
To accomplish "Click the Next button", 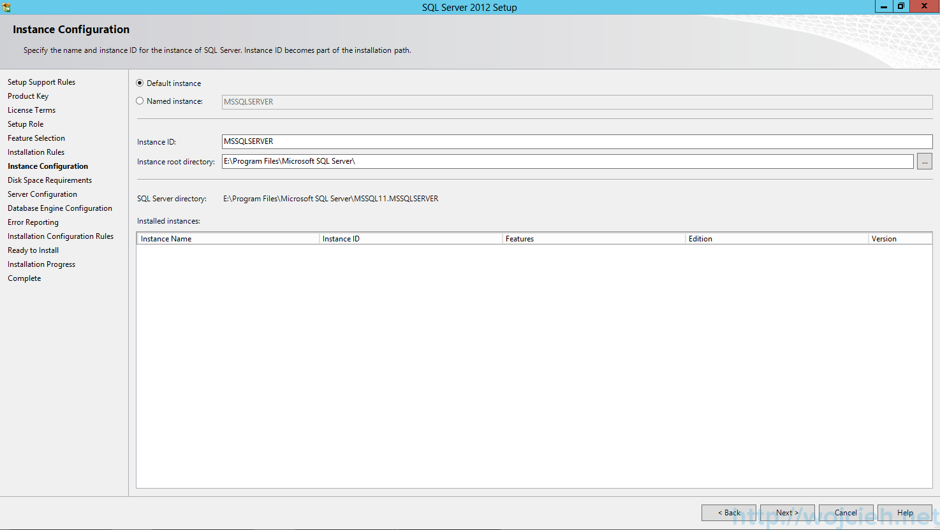I will [x=788, y=513].
